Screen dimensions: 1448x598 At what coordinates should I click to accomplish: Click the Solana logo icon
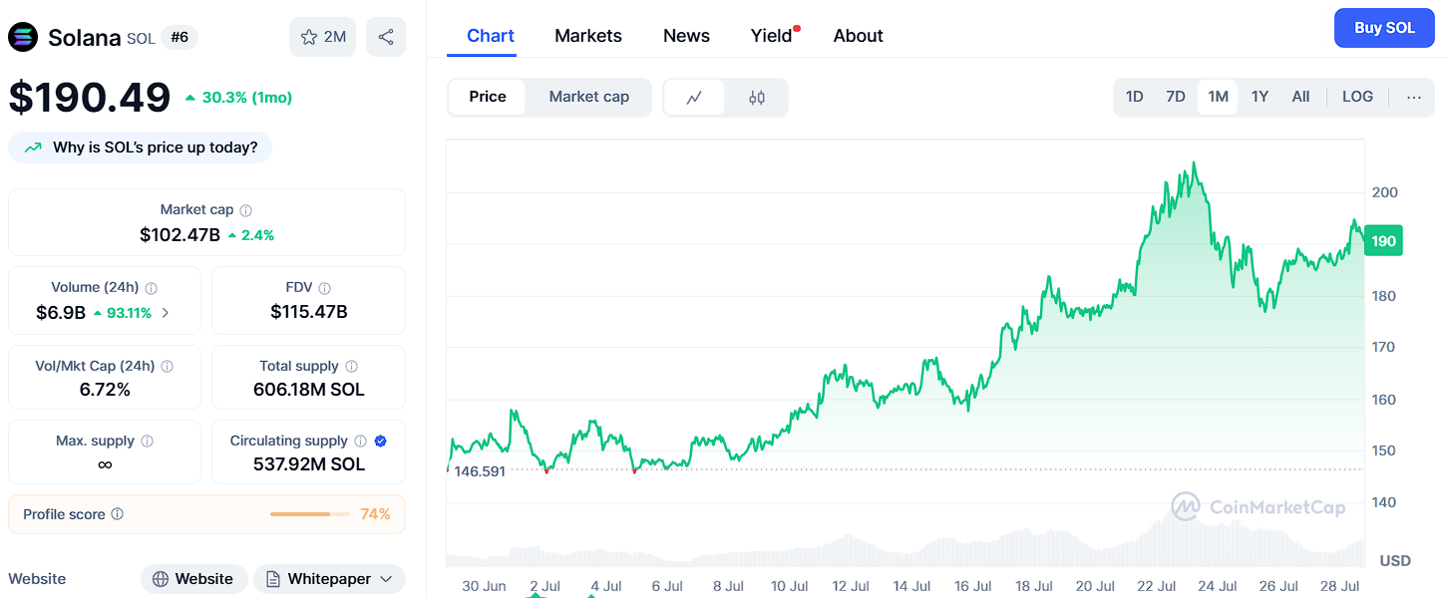click(23, 37)
